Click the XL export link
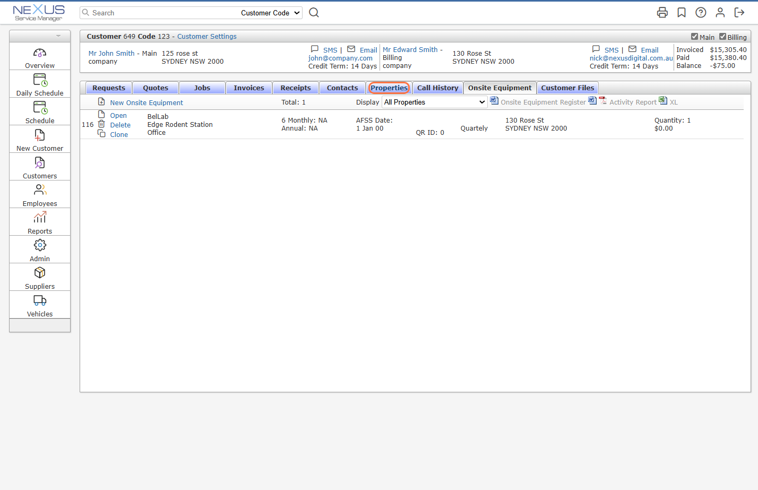 tap(674, 102)
